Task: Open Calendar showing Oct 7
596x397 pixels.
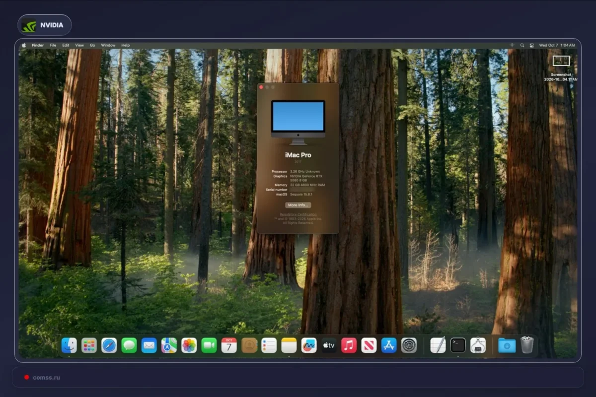Action: tap(229, 345)
